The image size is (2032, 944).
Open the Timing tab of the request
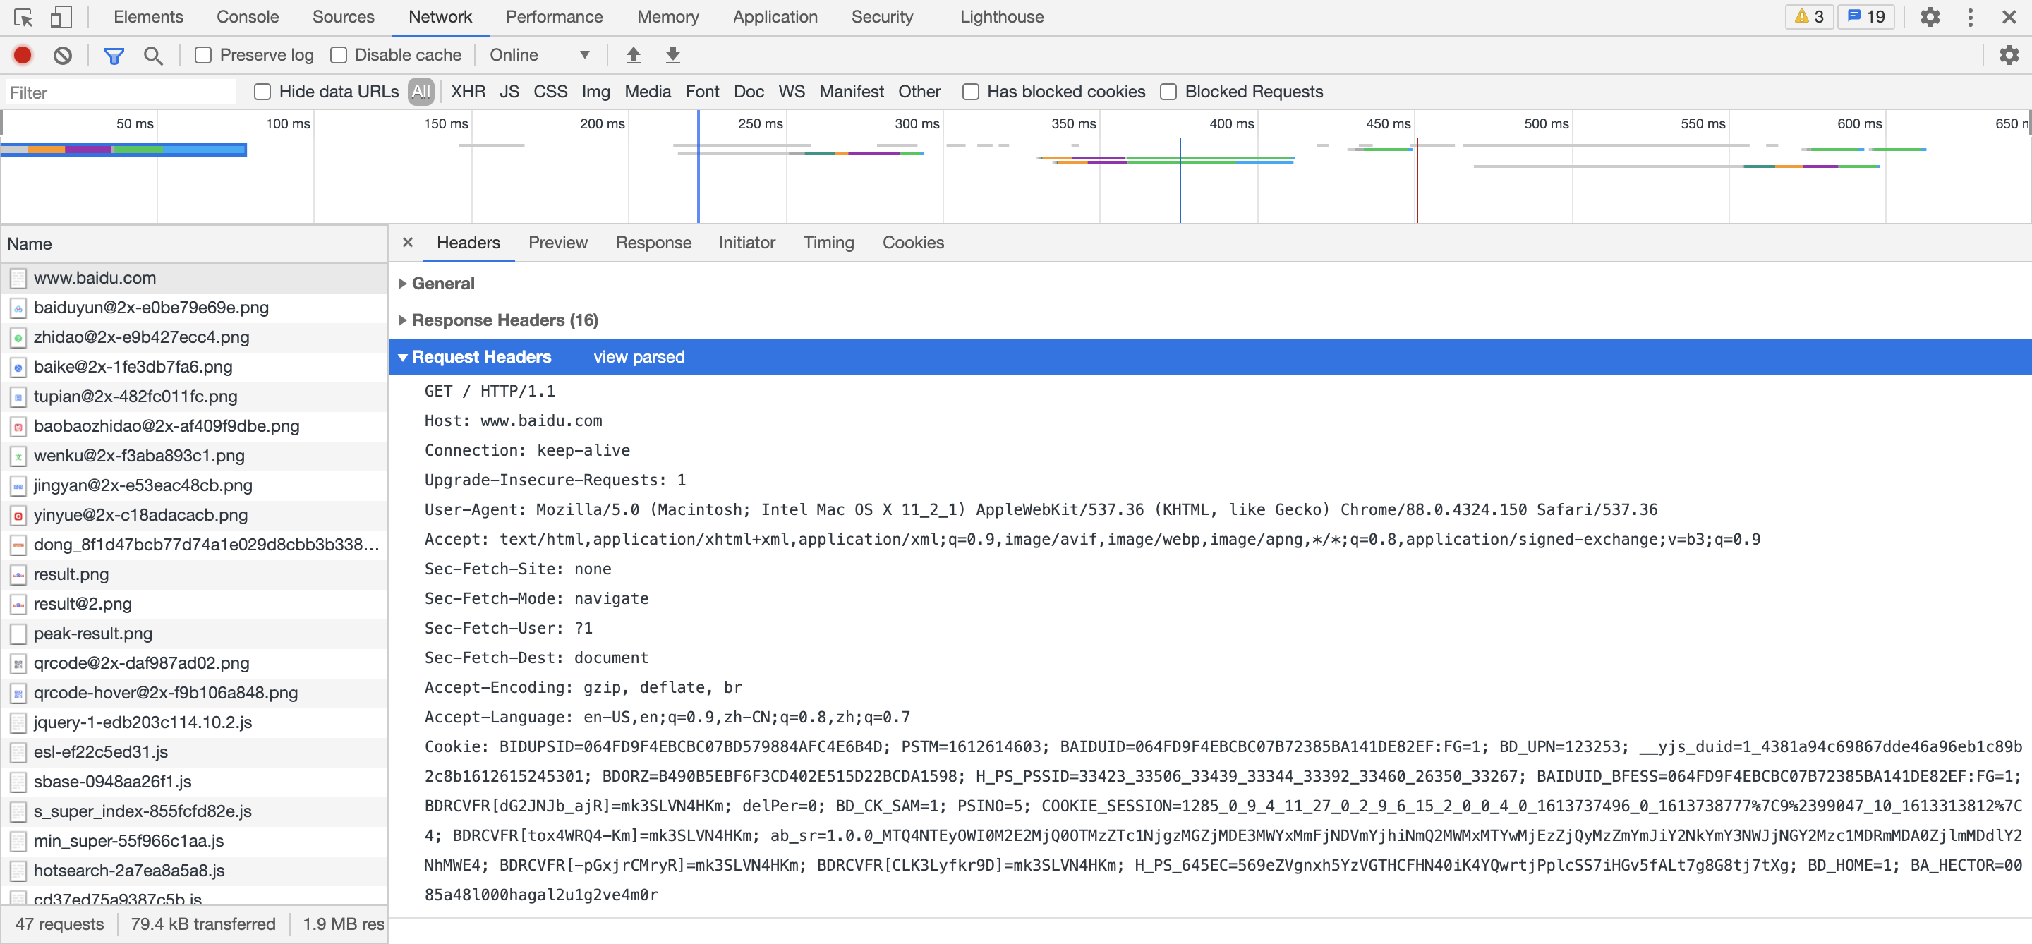828,243
